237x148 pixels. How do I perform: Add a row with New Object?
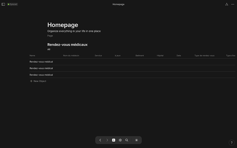pyautogui.click(x=38, y=81)
